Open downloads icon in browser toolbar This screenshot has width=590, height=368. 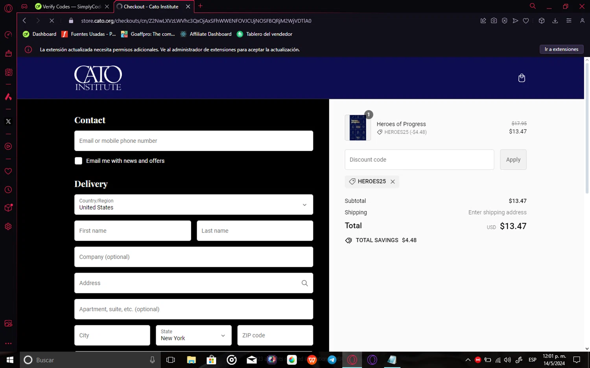coord(555,21)
